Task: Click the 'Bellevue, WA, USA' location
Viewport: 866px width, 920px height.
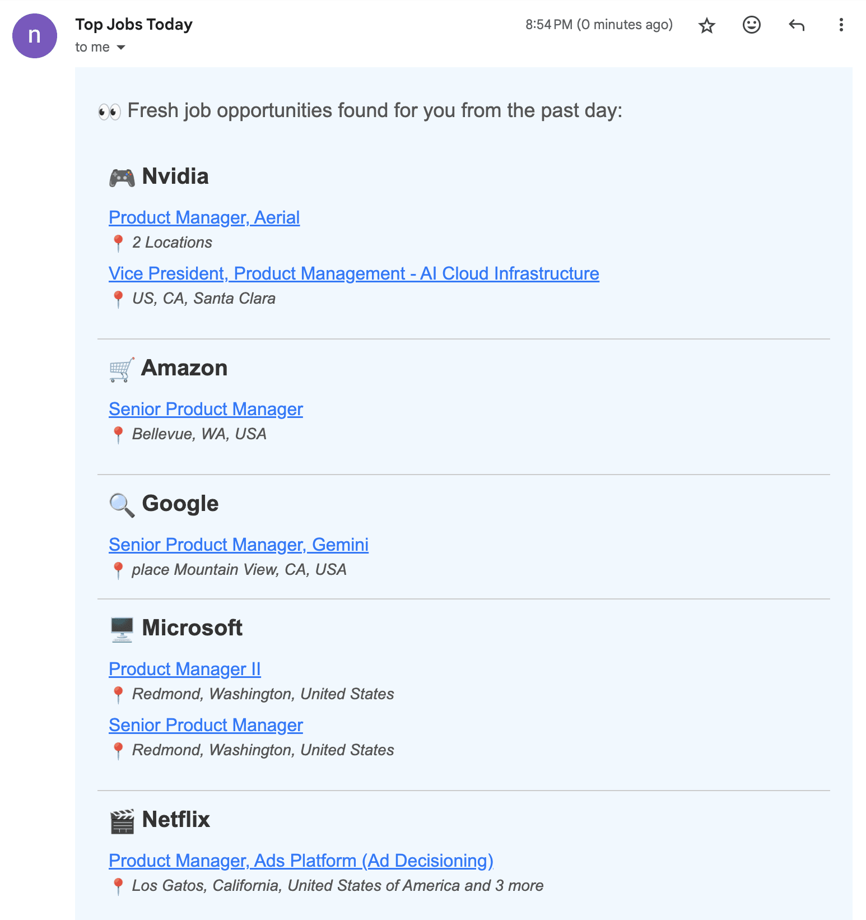Action: coord(199,434)
